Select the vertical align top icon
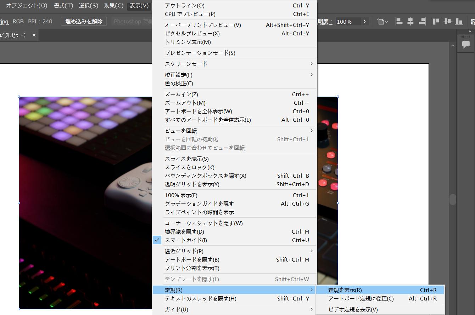475x315 pixels. [x=435, y=21]
